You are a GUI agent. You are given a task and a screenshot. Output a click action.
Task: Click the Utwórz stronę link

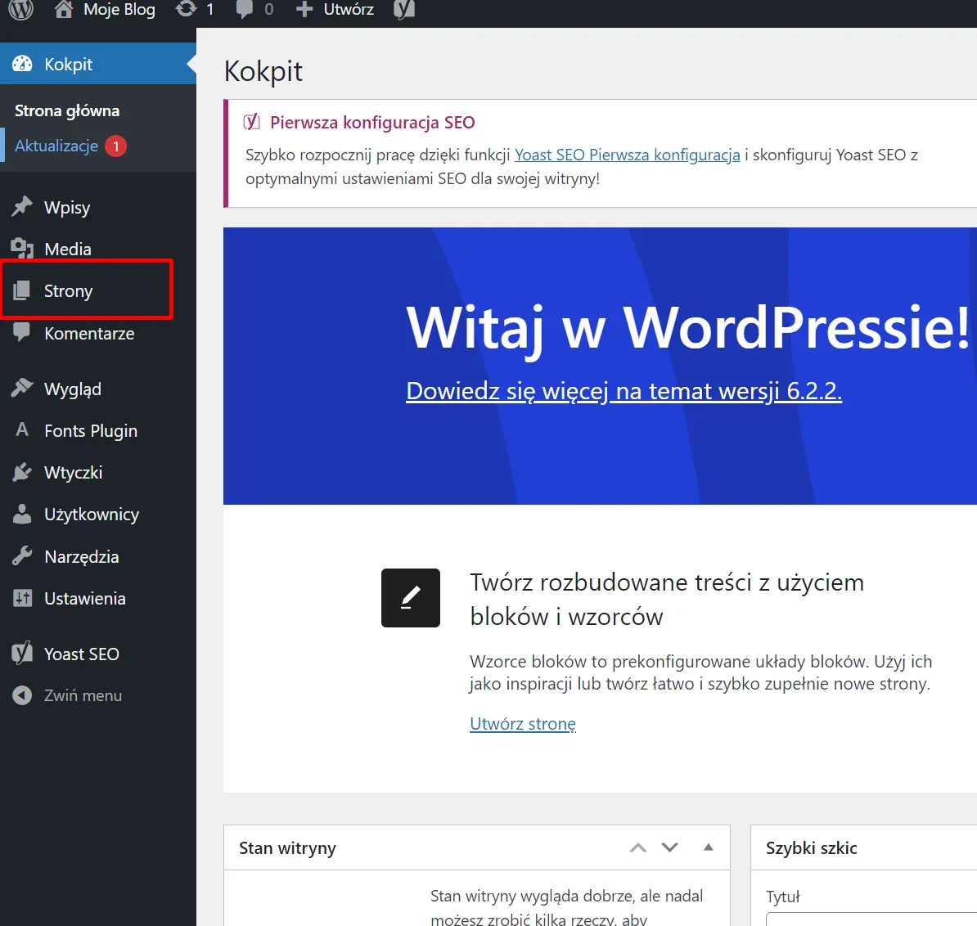coord(522,723)
